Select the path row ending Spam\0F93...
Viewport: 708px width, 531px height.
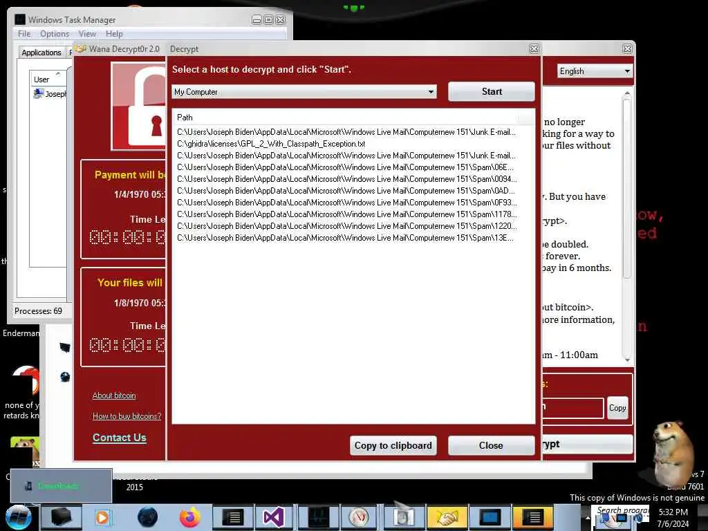347,203
